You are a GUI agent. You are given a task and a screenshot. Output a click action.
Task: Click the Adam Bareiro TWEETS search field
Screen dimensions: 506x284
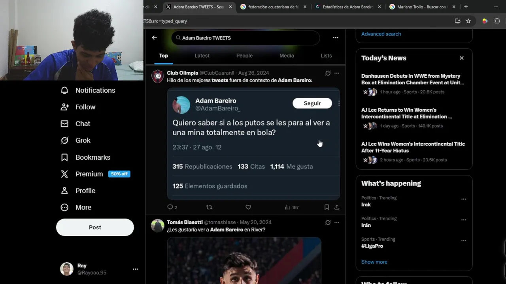(x=245, y=38)
